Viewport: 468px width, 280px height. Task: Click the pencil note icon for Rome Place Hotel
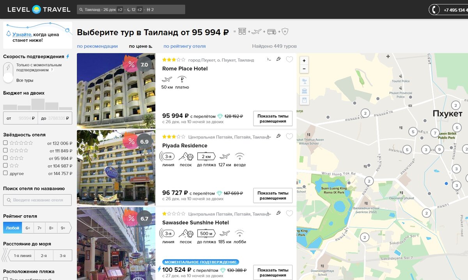[278, 59]
